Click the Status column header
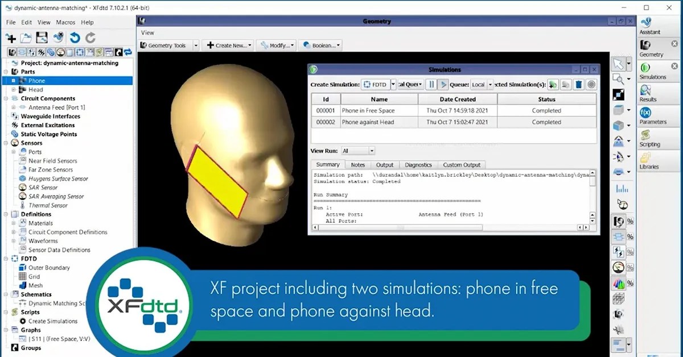This screenshot has width=683, height=357. point(546,99)
